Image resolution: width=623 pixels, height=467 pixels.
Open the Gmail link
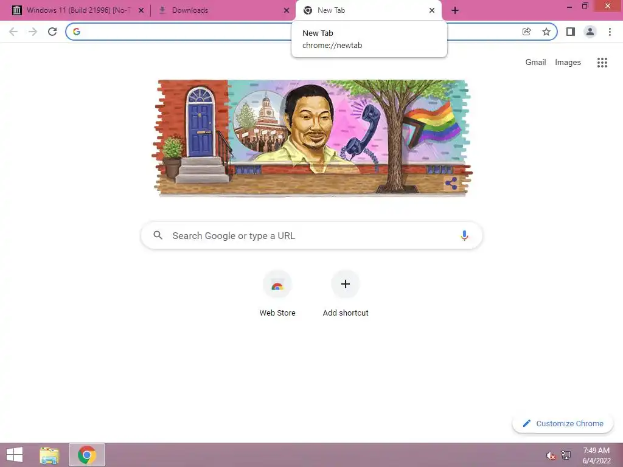coord(535,63)
